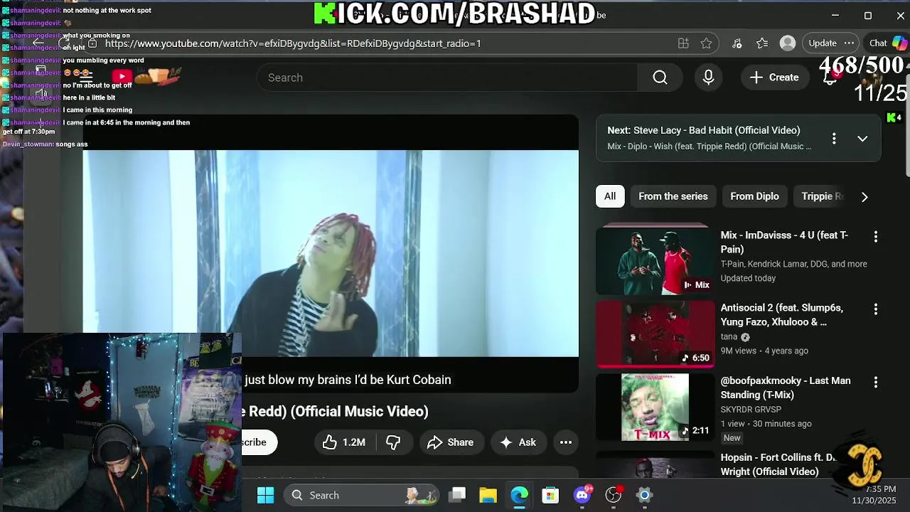Click the partially visible Subscribe button
Viewport: 910px width, 512px height.
259,442
